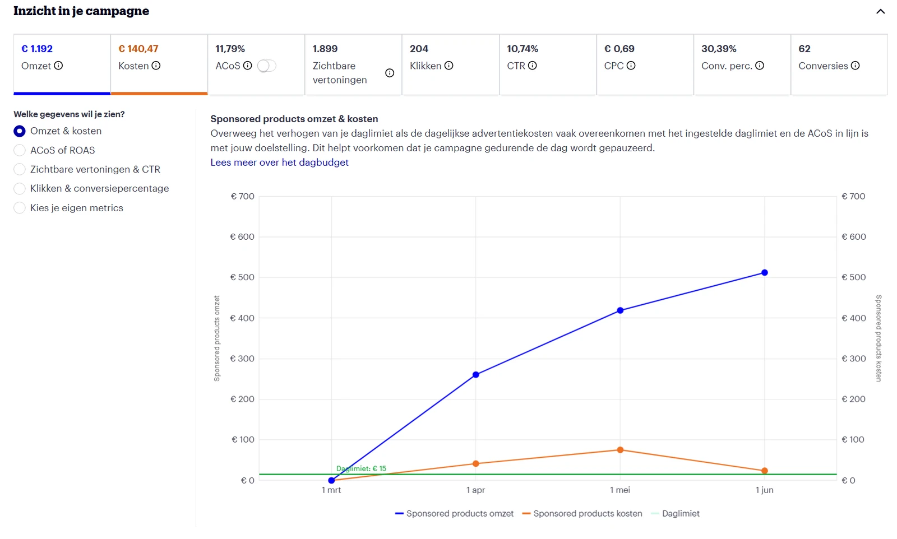Select the 30,39% Conv. perc. card

tap(742, 64)
